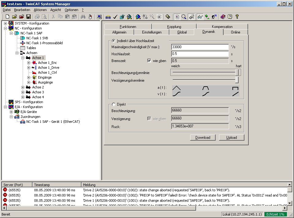Click the Meldung column header
294x218 pixels.
click(x=184, y=185)
